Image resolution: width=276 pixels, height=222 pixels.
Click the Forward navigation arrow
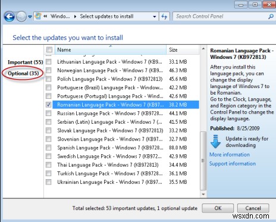(x=21, y=17)
